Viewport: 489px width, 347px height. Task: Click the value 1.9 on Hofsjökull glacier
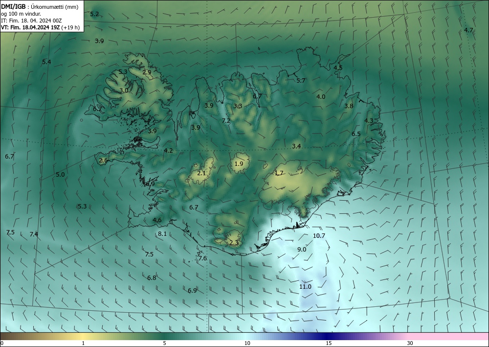click(x=239, y=163)
